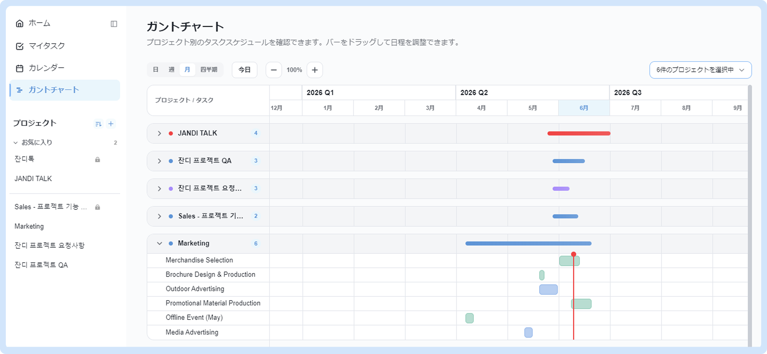Expand the JANDI TALK gantt row
Screen dimensions: 767x354
[159, 133]
